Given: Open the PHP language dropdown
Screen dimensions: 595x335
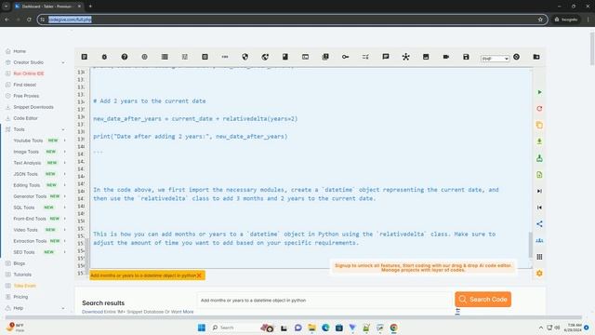Looking at the screenshot, I should coord(495,59).
